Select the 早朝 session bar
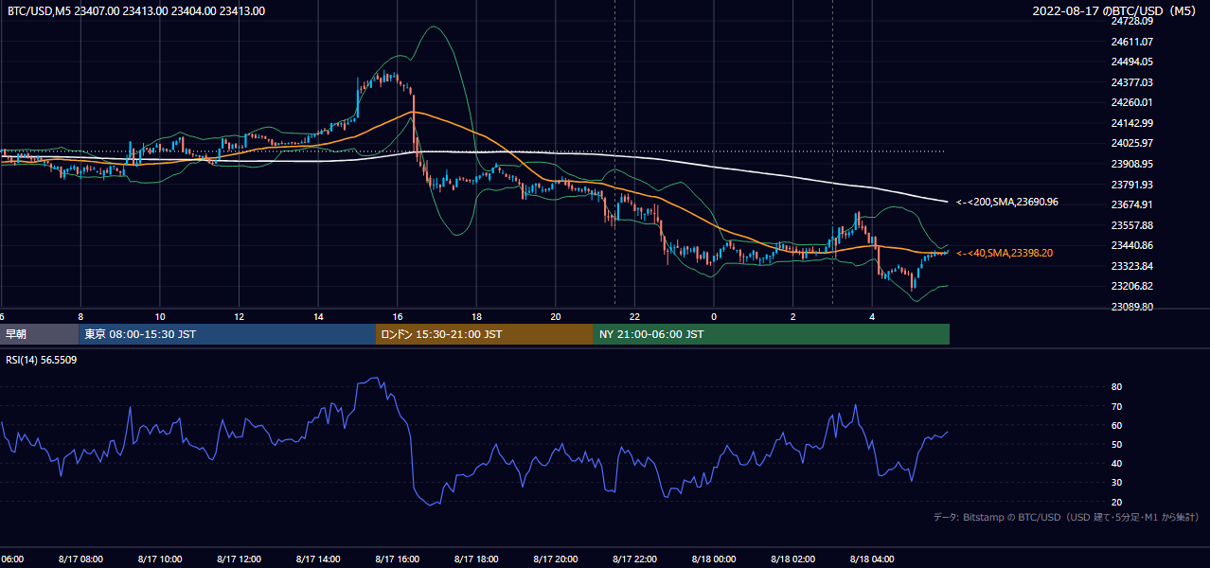 (x=39, y=334)
